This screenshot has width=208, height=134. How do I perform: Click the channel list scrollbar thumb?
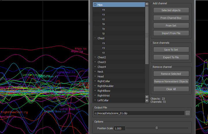(147, 35)
